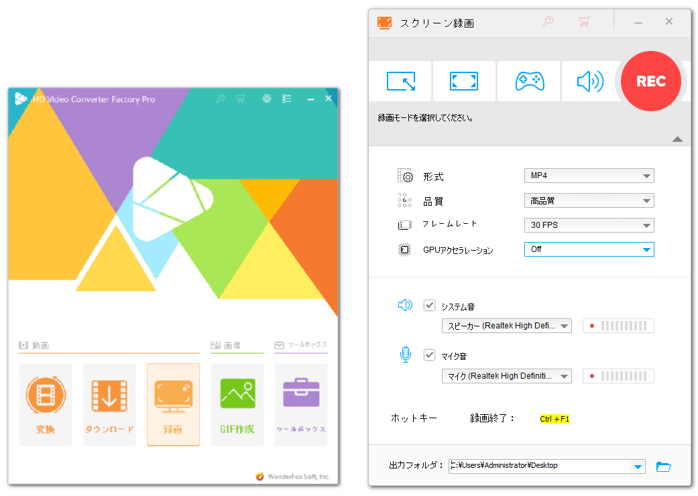
Task: Open the frame rate dropdown showing 30 FPS
Action: point(589,225)
